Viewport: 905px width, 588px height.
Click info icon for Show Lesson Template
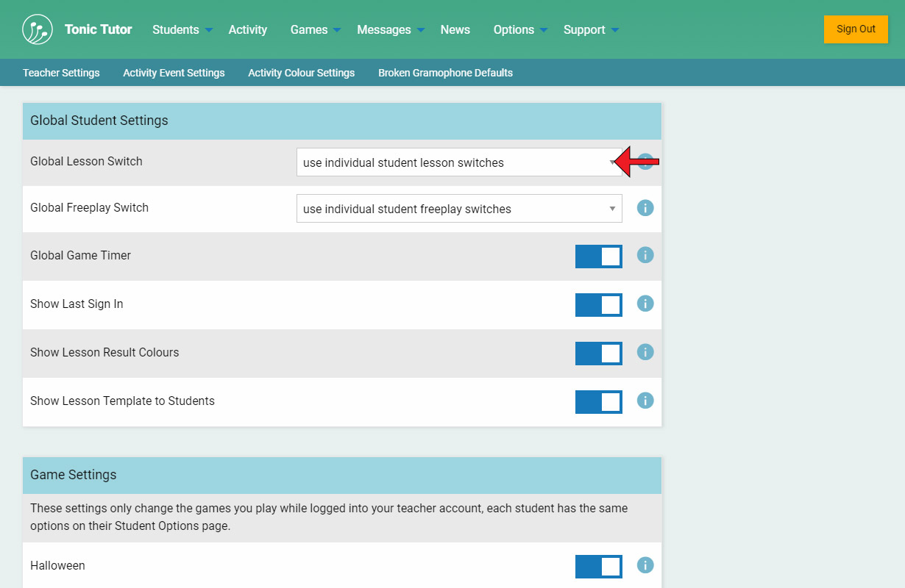click(x=645, y=401)
